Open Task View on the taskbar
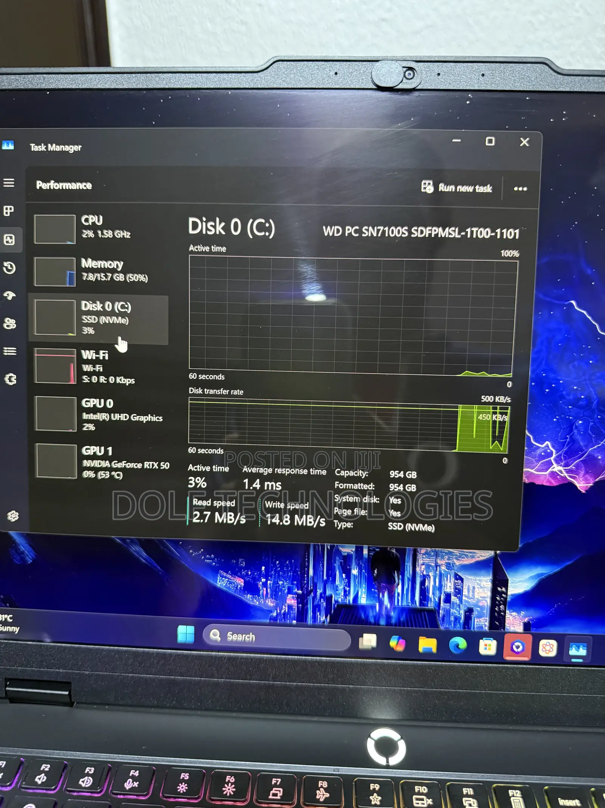 (x=368, y=641)
